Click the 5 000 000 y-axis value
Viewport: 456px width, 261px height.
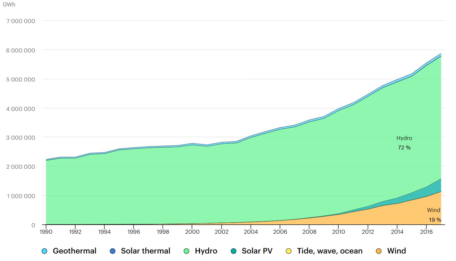[21, 79]
